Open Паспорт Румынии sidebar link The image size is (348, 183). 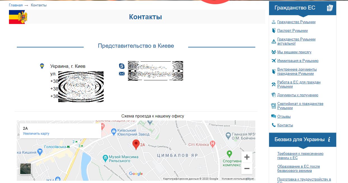pyautogui.click(x=292, y=31)
